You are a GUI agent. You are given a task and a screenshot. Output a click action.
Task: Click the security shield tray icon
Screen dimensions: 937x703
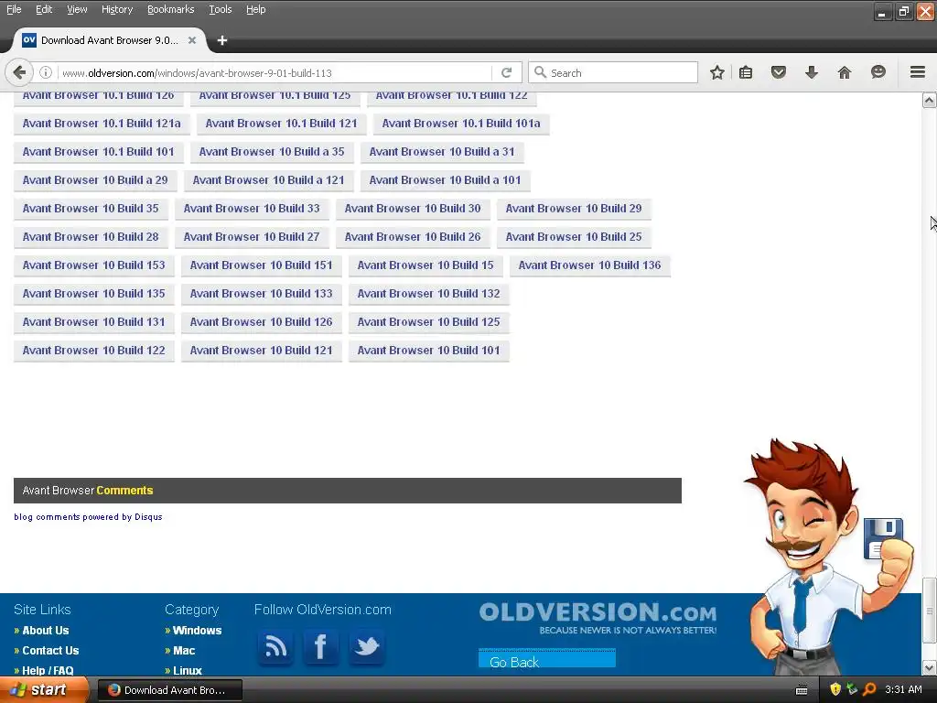(x=835, y=689)
